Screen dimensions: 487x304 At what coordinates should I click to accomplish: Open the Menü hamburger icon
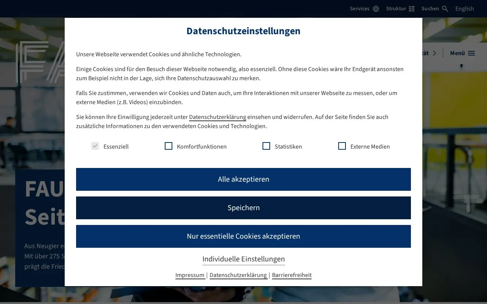[471, 53]
